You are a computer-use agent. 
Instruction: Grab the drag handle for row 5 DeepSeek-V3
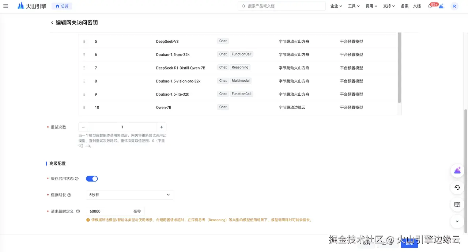(84, 42)
